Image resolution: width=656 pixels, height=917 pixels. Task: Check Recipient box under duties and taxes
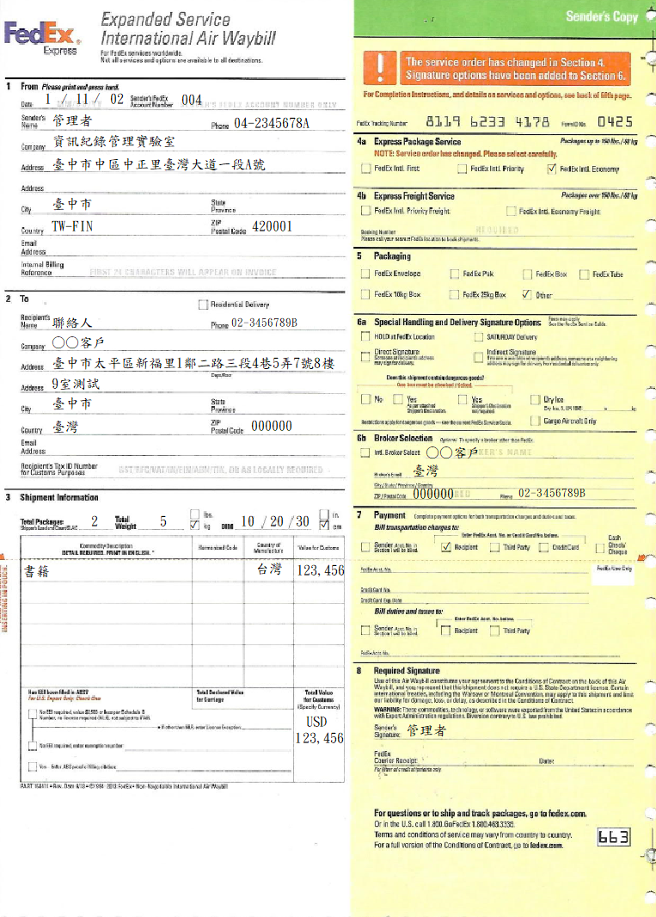tap(446, 631)
